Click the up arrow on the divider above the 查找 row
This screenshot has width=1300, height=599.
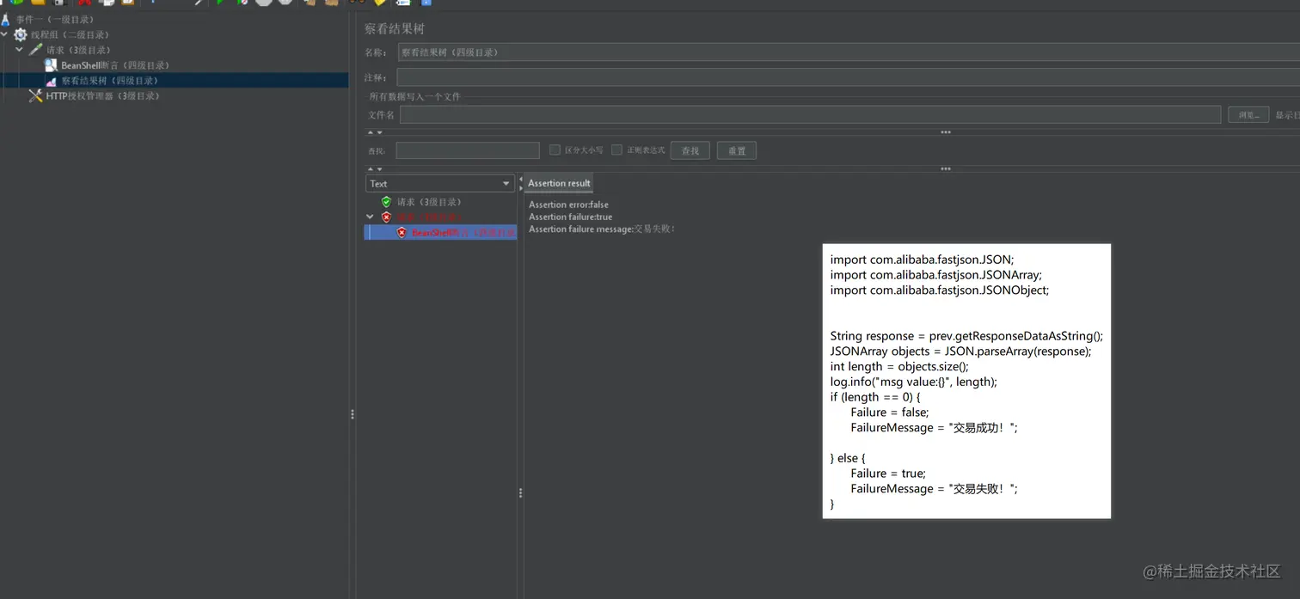click(371, 132)
